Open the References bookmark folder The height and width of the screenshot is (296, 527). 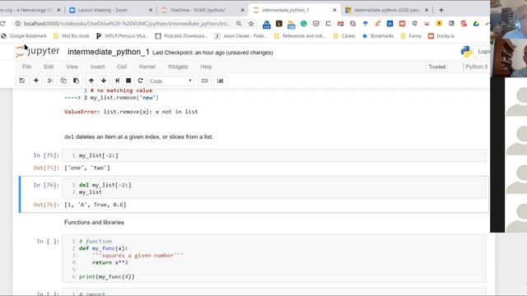point(300,36)
